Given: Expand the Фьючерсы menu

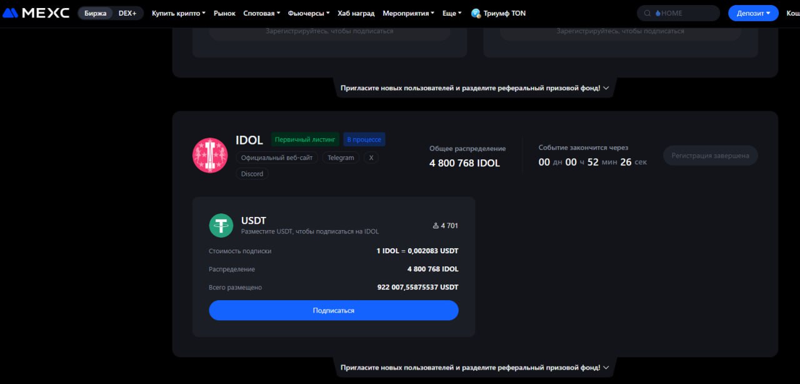Looking at the screenshot, I should pos(309,13).
